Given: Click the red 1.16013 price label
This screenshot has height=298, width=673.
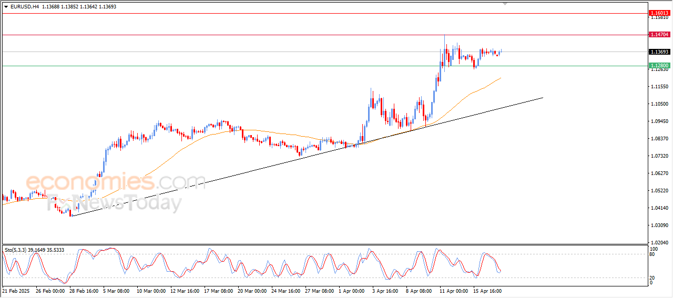Looking at the screenshot, I should (658, 13).
